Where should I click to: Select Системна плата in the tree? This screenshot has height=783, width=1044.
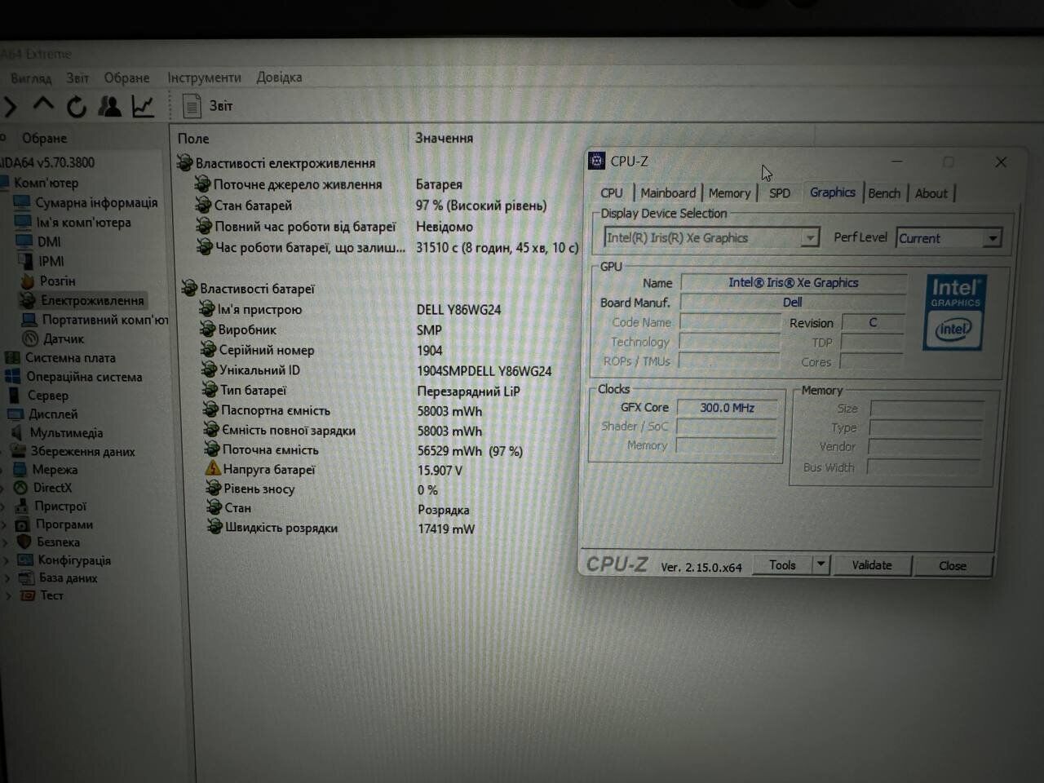(69, 358)
